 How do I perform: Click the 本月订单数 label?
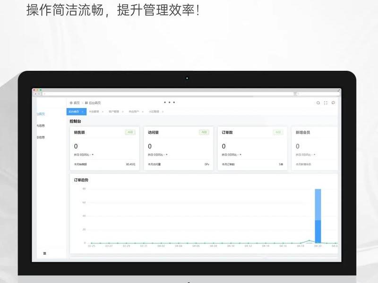[228, 164]
